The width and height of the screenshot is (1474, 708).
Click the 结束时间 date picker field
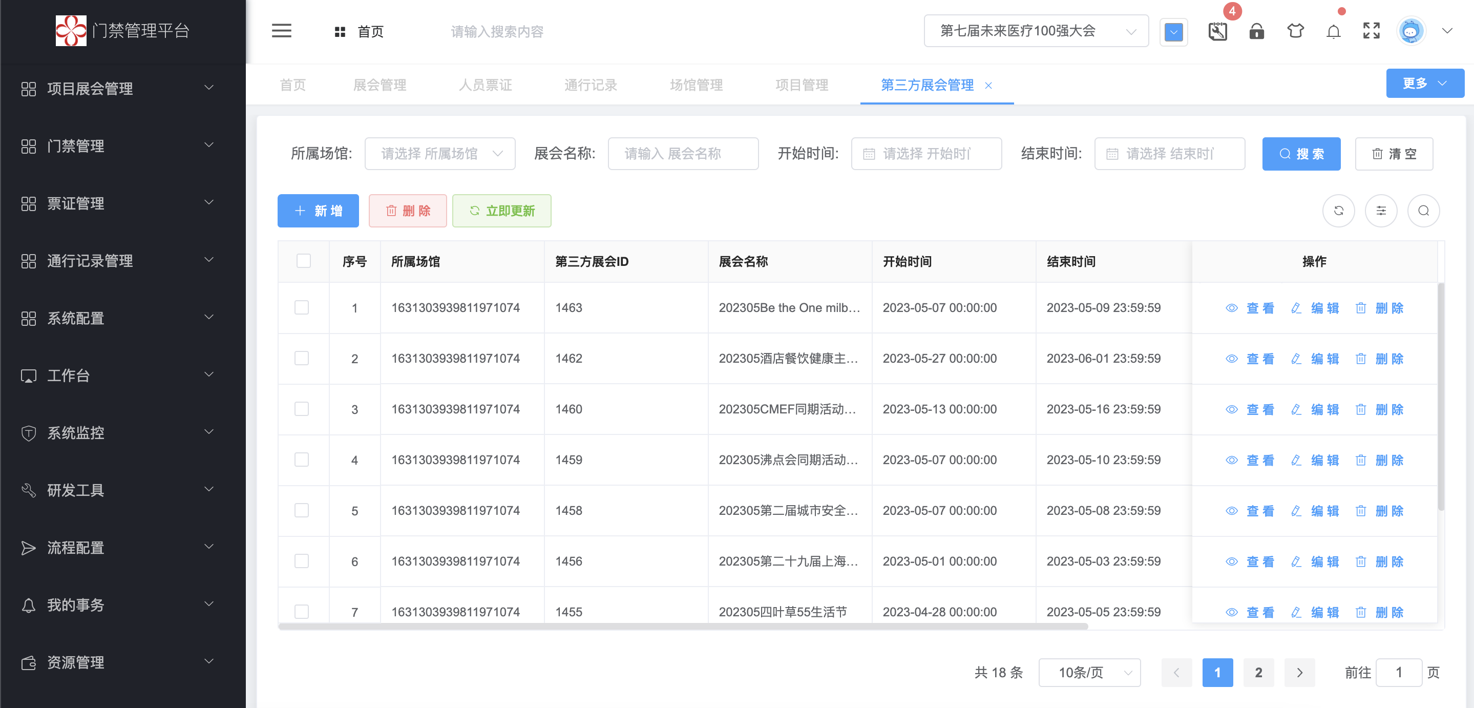1170,153
